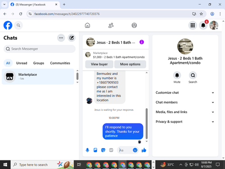
Task: Focus the Search Messenger field
Action: 40,49
